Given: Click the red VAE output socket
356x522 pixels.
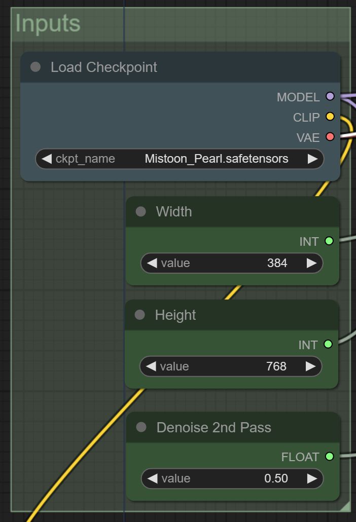Looking at the screenshot, I should click(x=330, y=137).
